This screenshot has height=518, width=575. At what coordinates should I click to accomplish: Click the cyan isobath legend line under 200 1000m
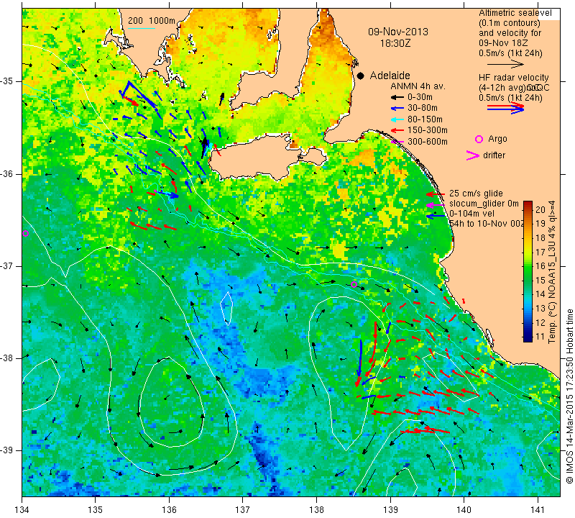(x=142, y=28)
